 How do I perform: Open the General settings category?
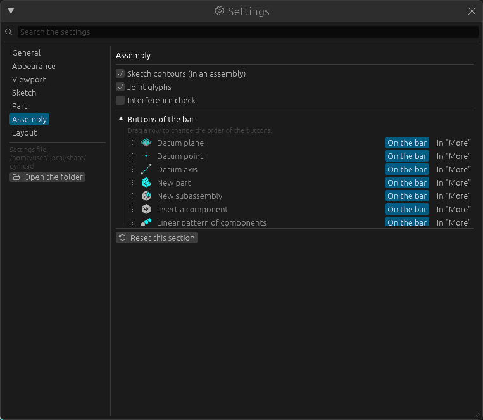coord(26,53)
